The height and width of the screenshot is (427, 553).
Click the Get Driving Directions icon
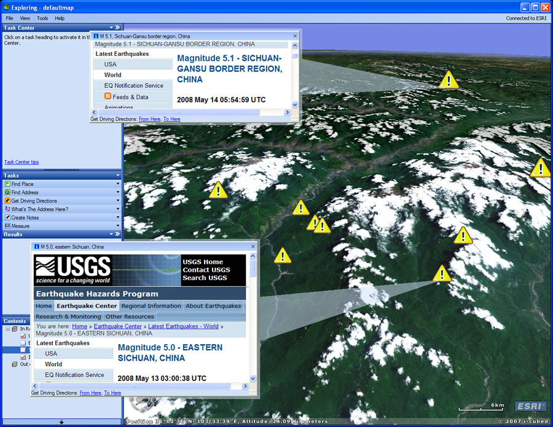[x=7, y=201]
